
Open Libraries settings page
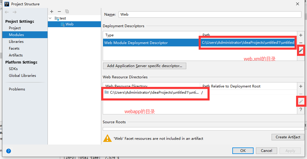coord(16,42)
